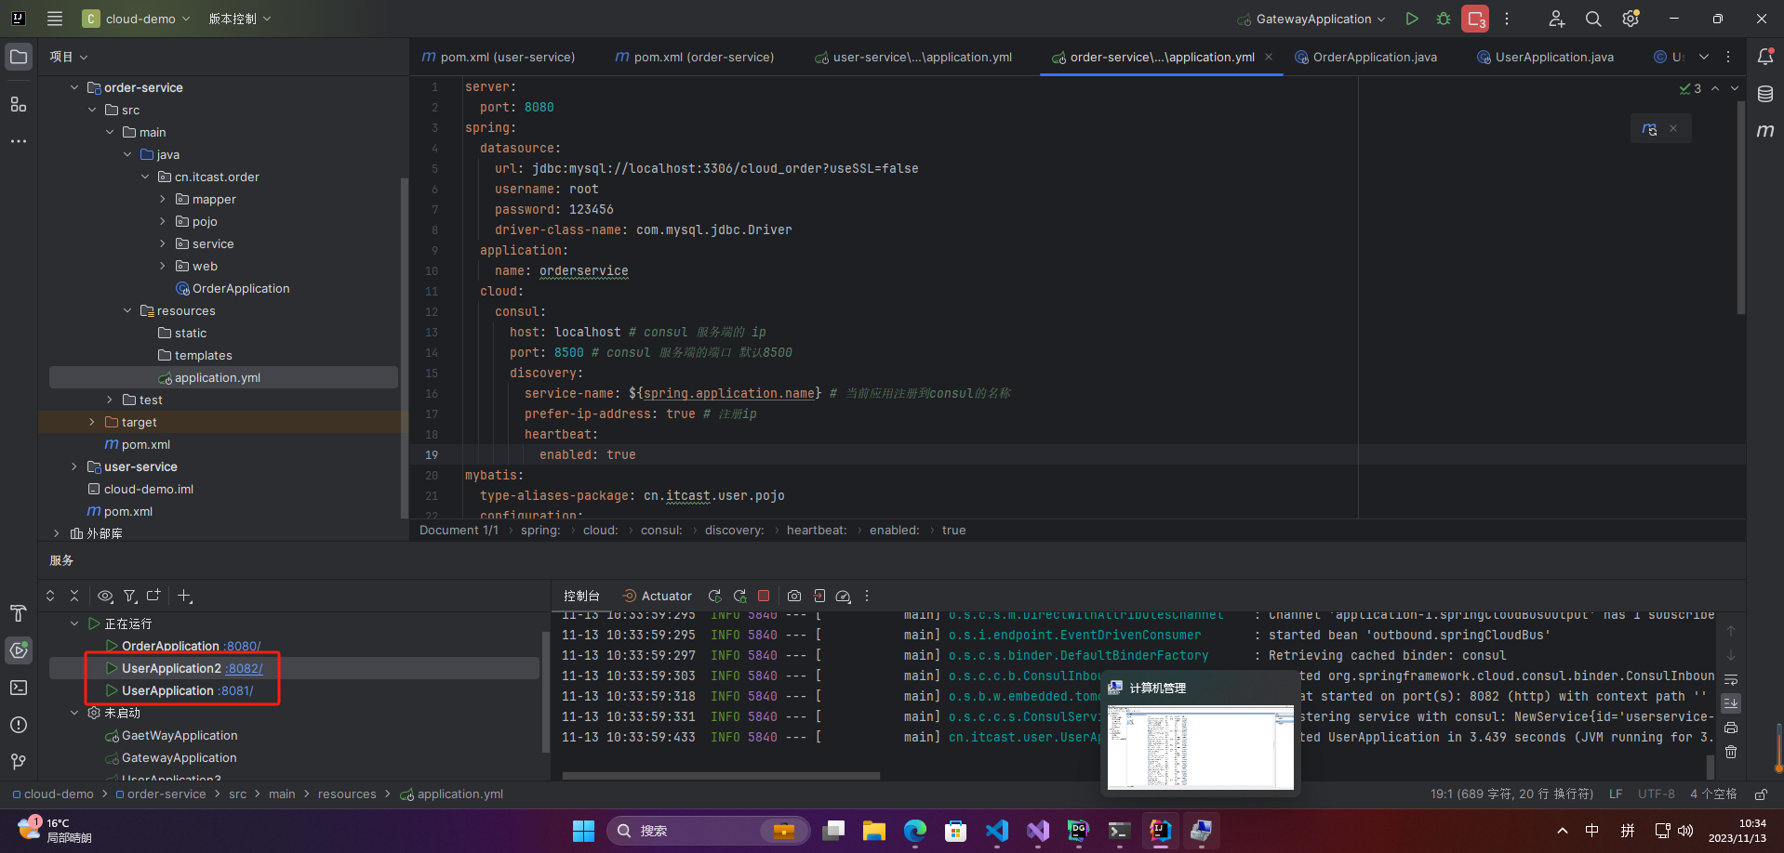The width and height of the screenshot is (1784, 853).
Task: Collapse the resources folder in project tree
Action: coord(127,310)
